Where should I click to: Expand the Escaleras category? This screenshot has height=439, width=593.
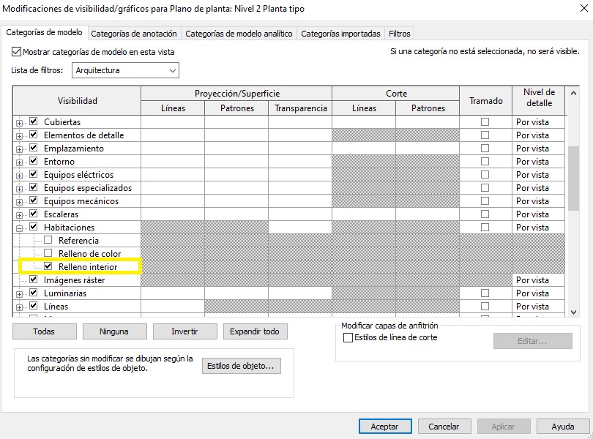(20, 215)
